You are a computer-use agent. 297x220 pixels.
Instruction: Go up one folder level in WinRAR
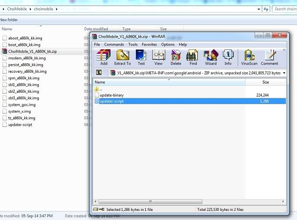point(99,72)
